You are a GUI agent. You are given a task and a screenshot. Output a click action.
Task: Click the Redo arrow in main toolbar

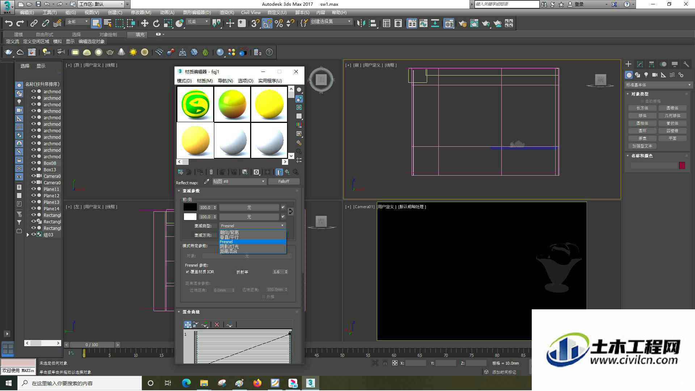coord(20,23)
